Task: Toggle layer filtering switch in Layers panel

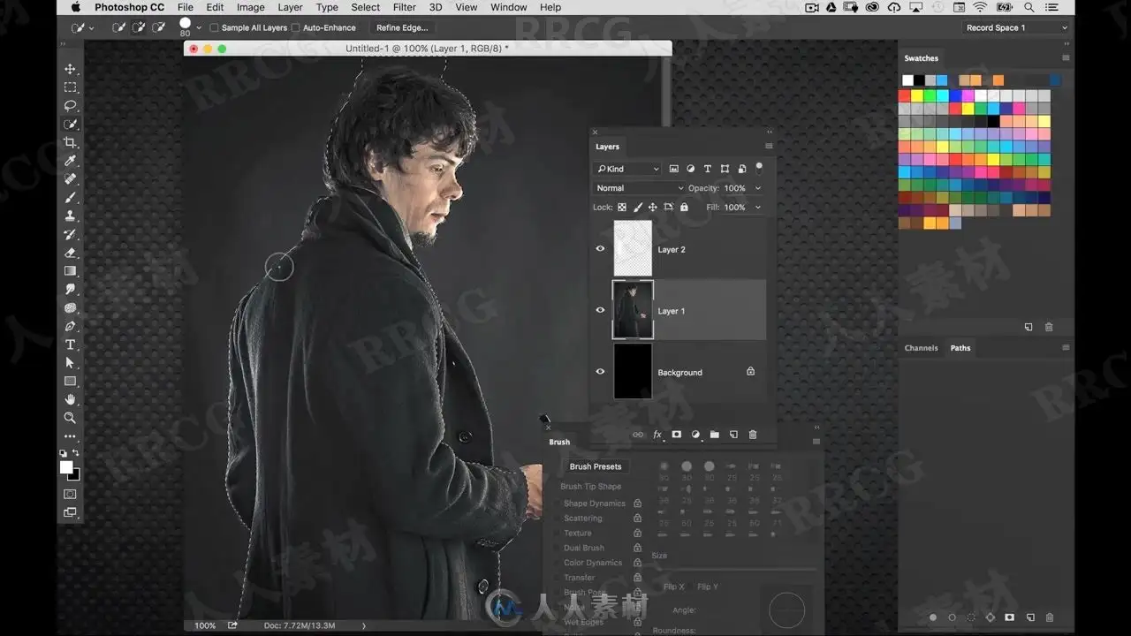Action: point(758,166)
